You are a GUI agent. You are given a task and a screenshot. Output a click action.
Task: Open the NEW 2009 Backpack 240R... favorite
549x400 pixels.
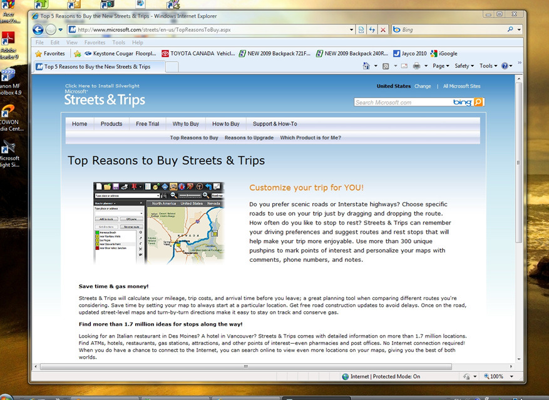(352, 54)
